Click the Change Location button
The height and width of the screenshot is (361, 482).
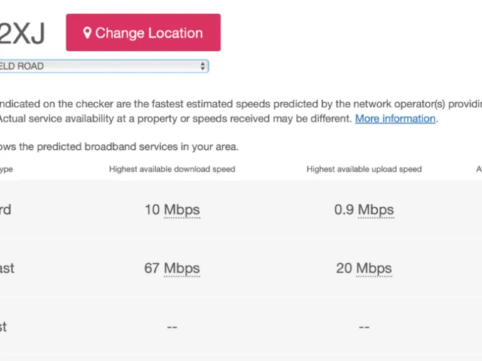[x=143, y=33]
